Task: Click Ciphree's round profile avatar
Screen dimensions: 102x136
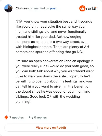Action: pyautogui.click(x=8, y=8)
